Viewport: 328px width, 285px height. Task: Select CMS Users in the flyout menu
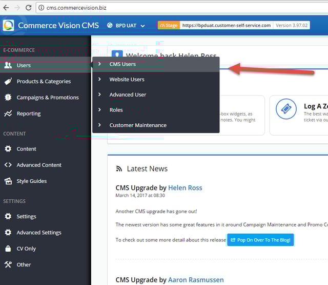pos(156,64)
